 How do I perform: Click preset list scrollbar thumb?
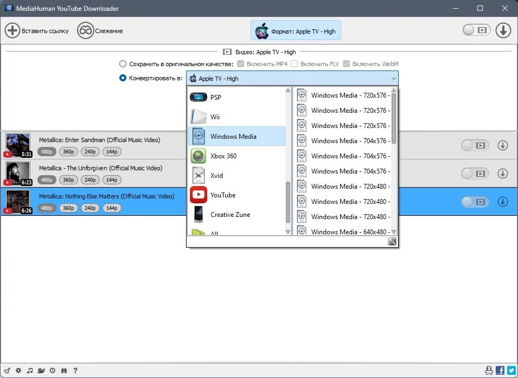[394, 118]
